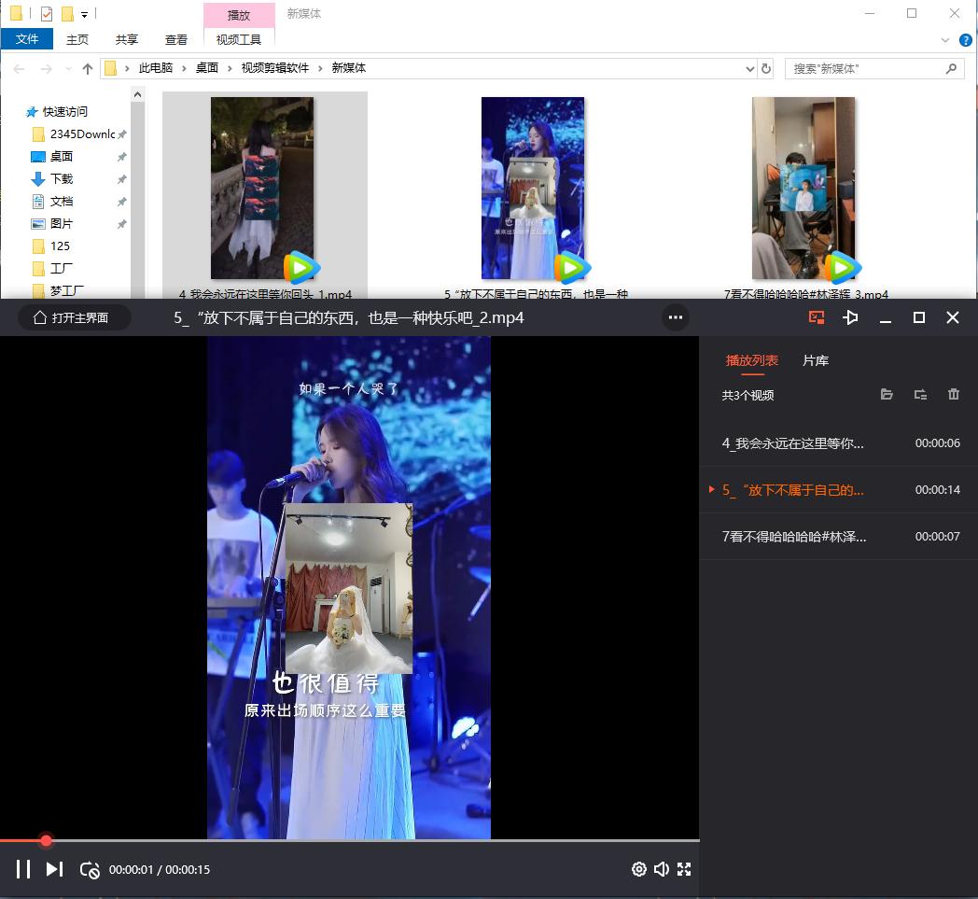The width and height of the screenshot is (978, 899).
Task: Expand the address bar history dropdown
Action: pyautogui.click(x=750, y=68)
